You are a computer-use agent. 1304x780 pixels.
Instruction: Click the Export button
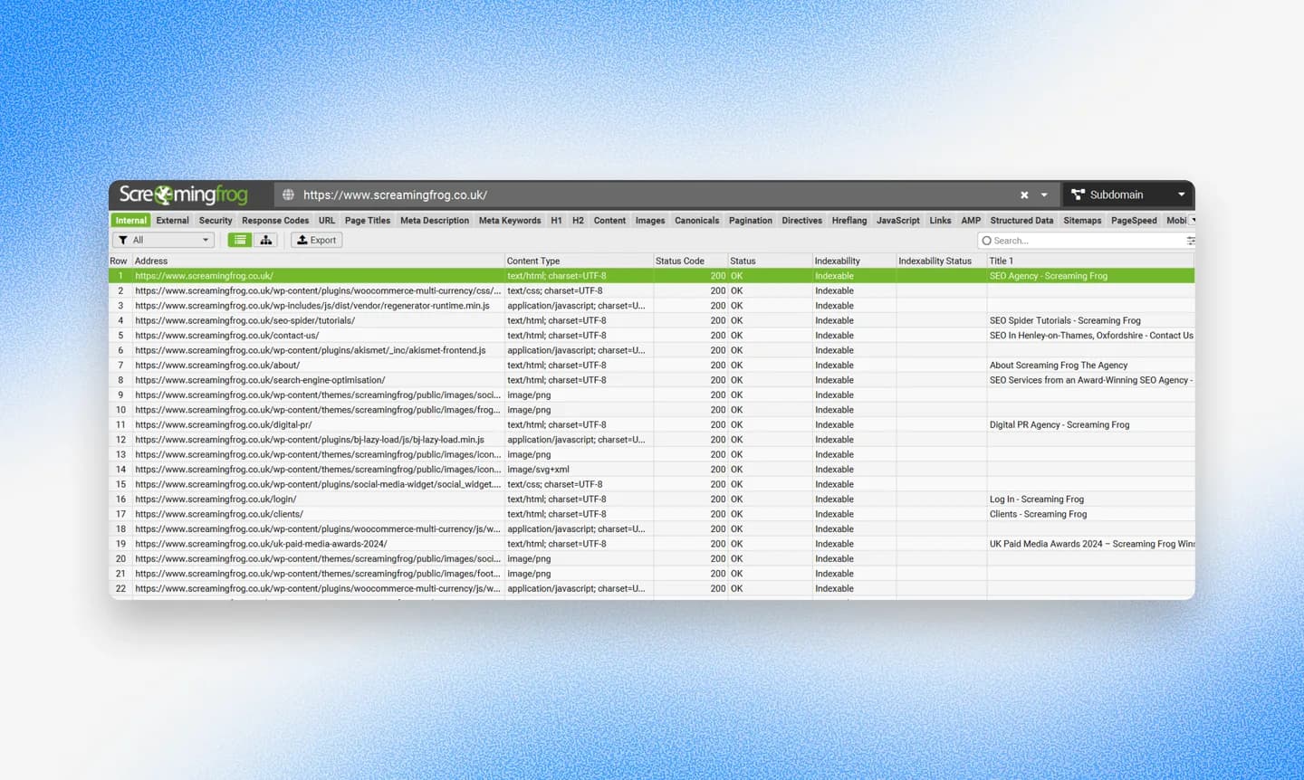click(316, 240)
